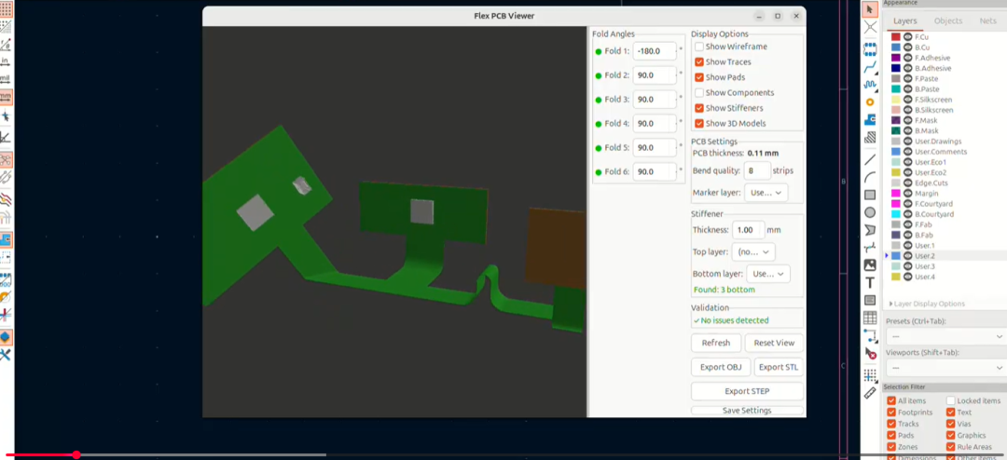Pick the tune track length tool

click(870, 84)
